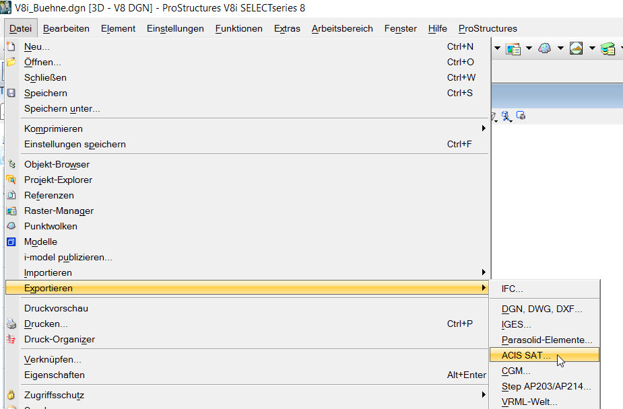Select Schließen to close the file
Image resolution: width=623 pixels, height=409 pixels.
point(248,78)
